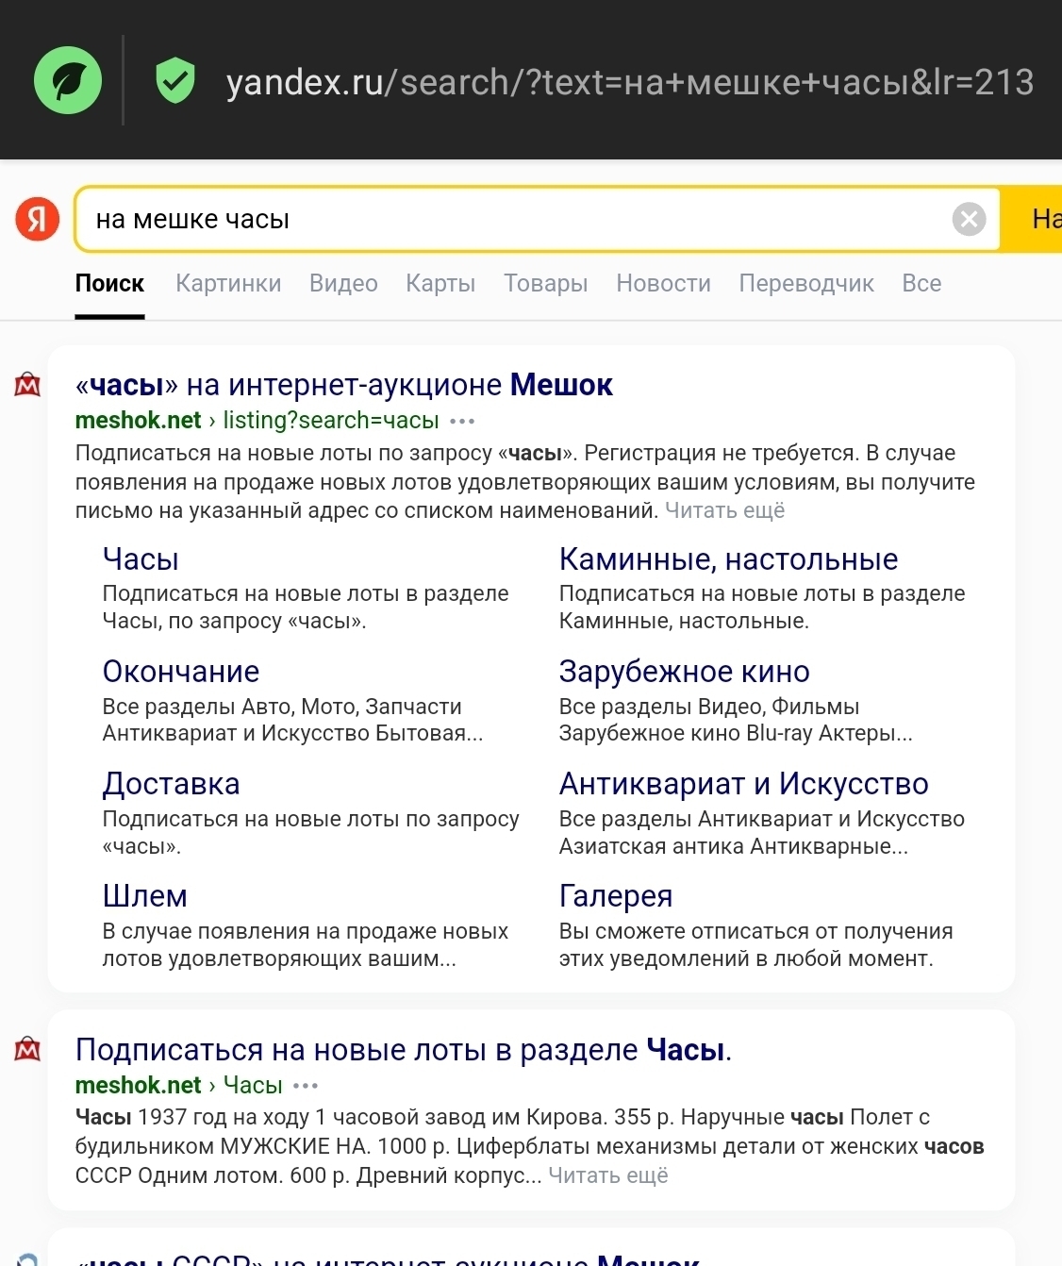Open the three-dot menu of first result

point(462,421)
